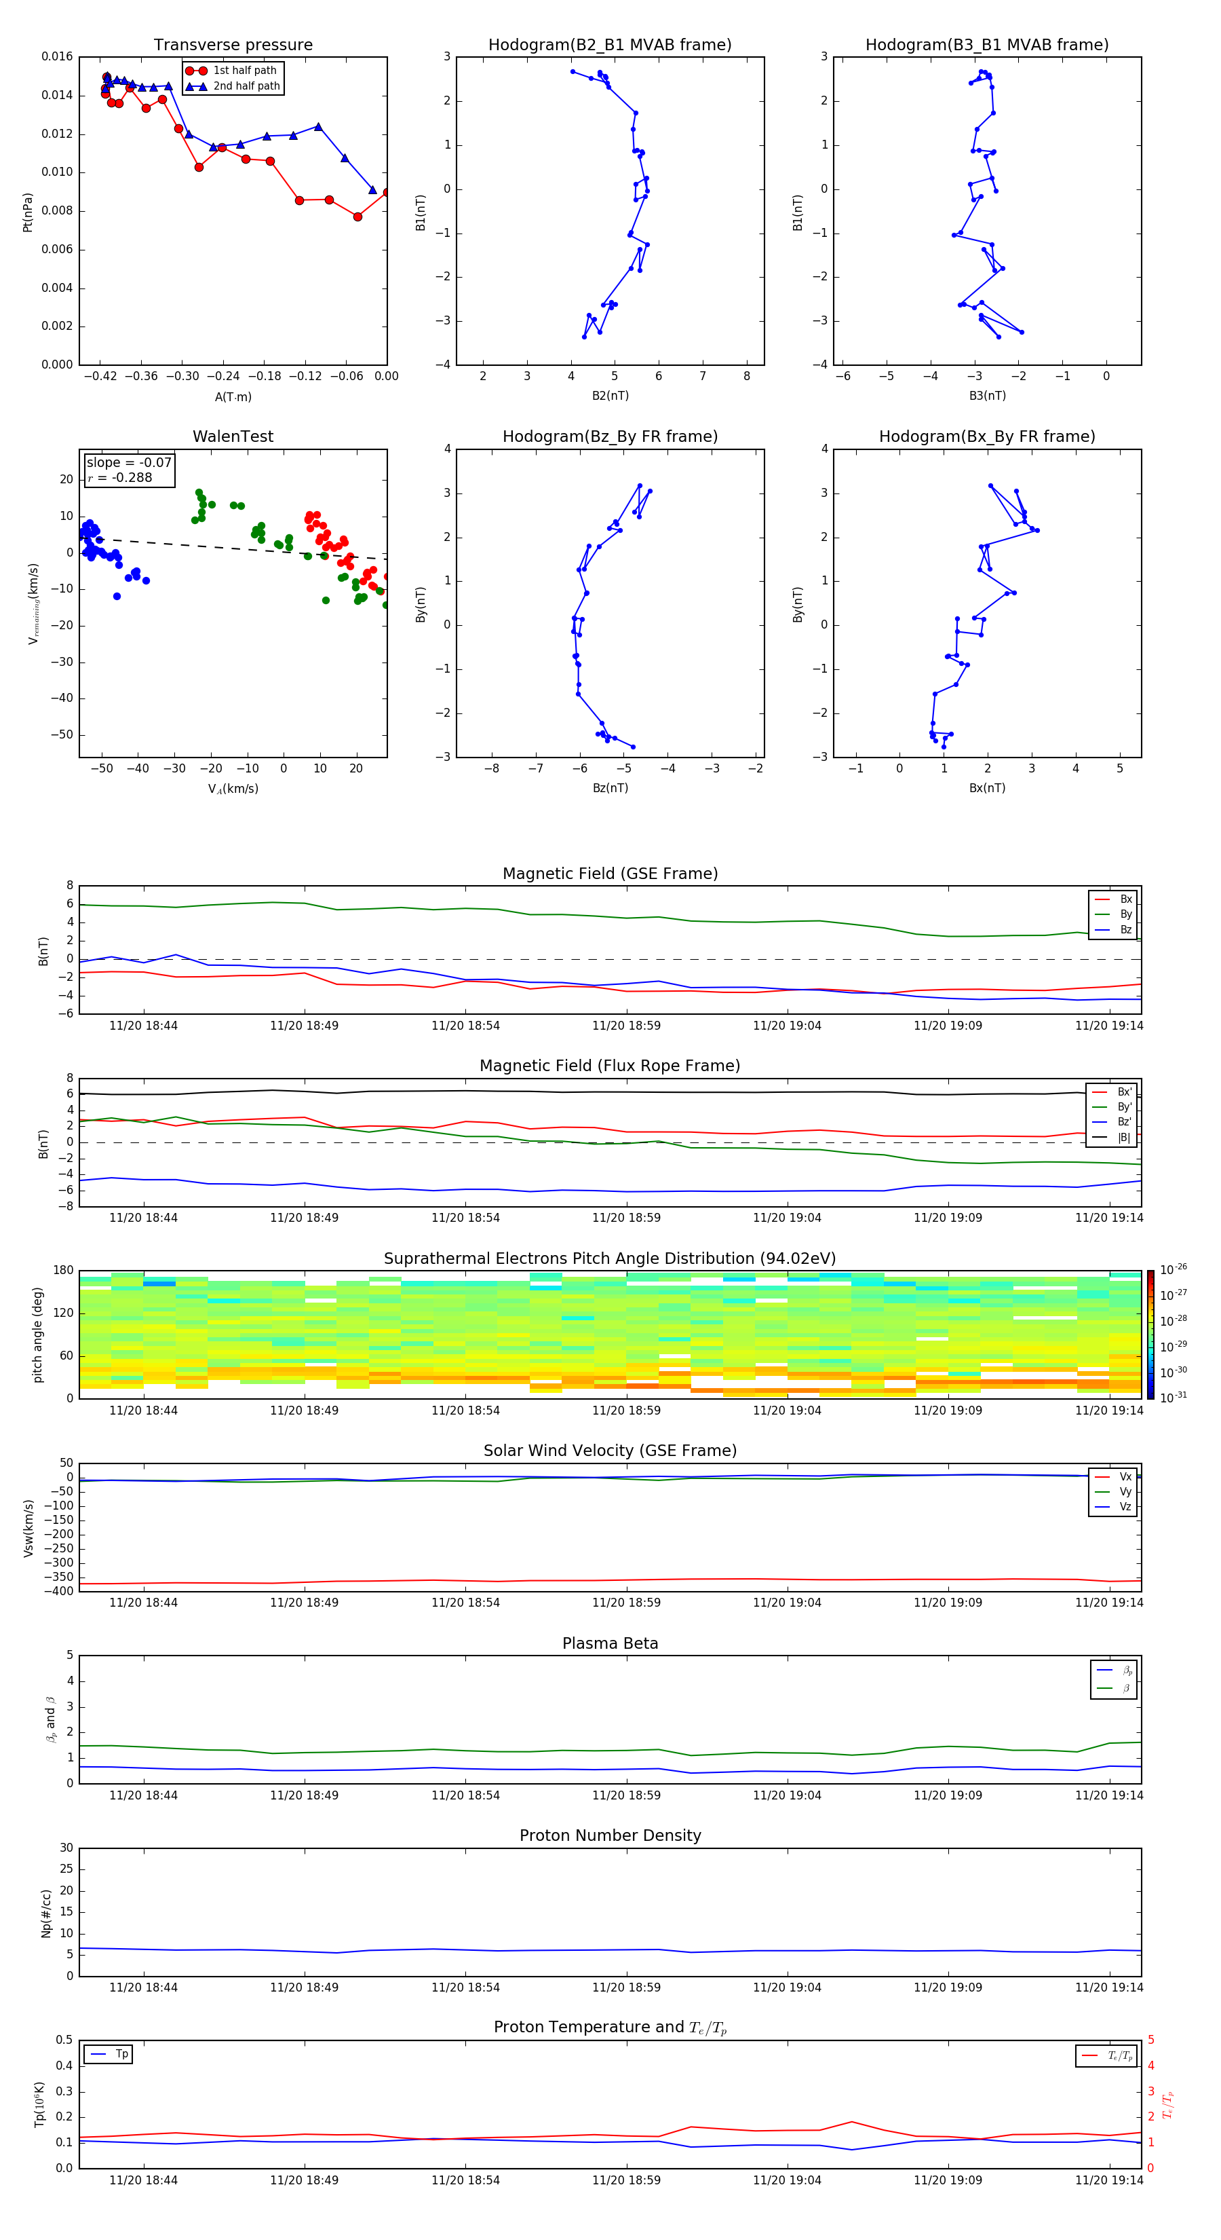This screenshot has width=1221, height=2240.
Task: Click the 'A(T·m)' x-axis label
Action: click(x=233, y=397)
